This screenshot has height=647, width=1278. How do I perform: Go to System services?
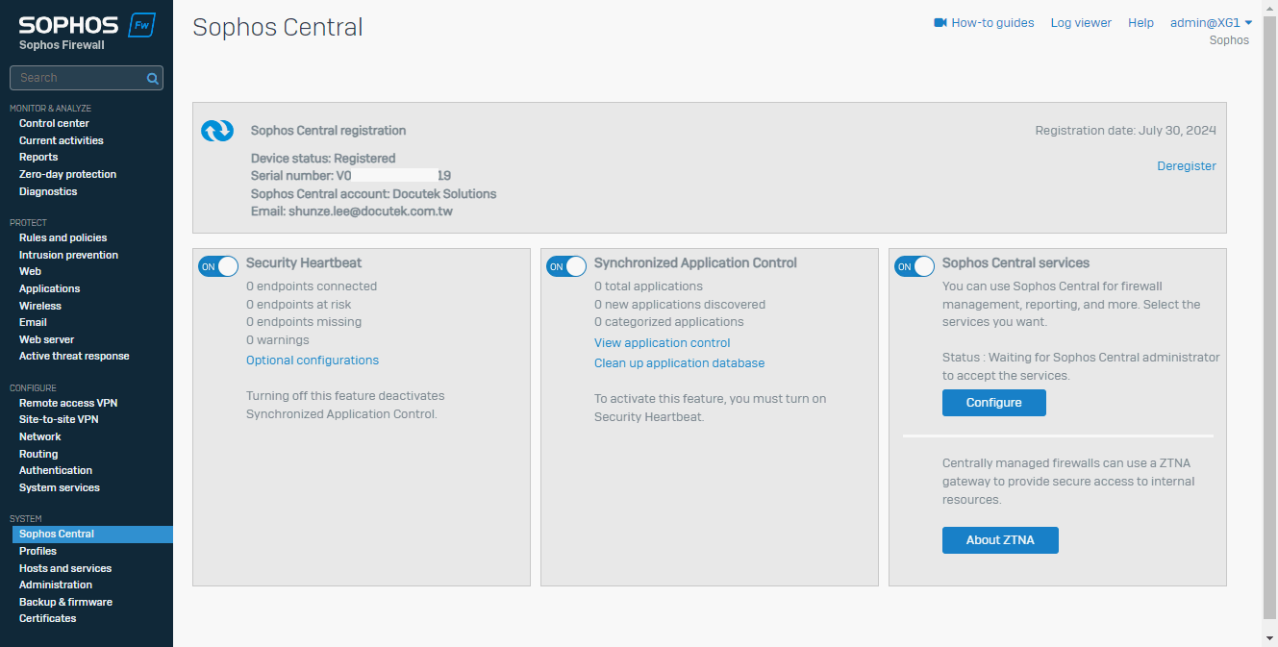point(60,487)
